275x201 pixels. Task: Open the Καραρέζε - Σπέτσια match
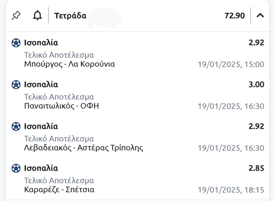(x=59, y=190)
